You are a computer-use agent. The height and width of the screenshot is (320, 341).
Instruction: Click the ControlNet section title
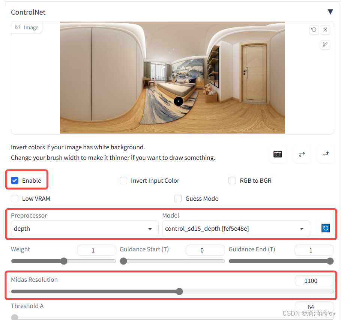click(28, 12)
